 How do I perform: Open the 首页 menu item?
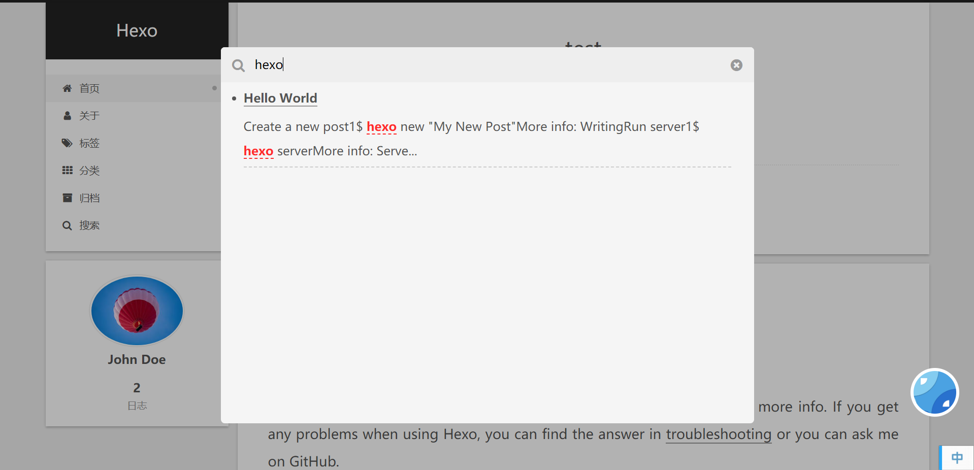(137, 88)
